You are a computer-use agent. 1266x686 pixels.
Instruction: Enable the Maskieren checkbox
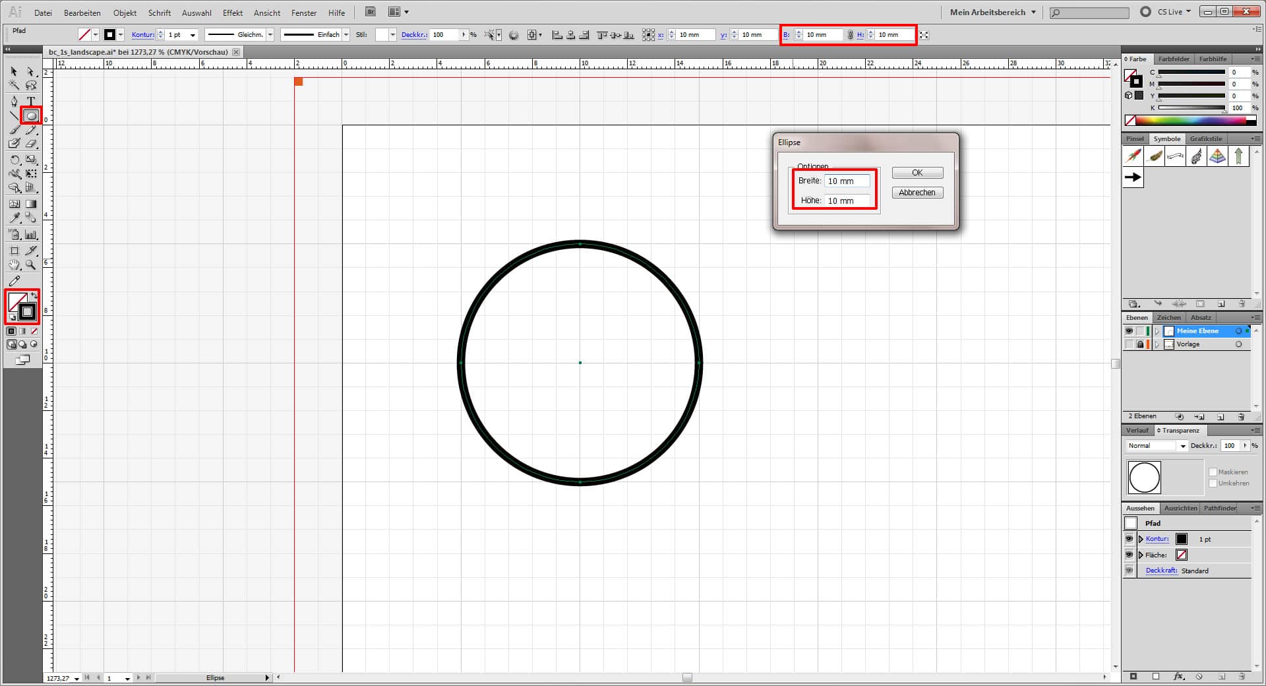tap(1213, 472)
